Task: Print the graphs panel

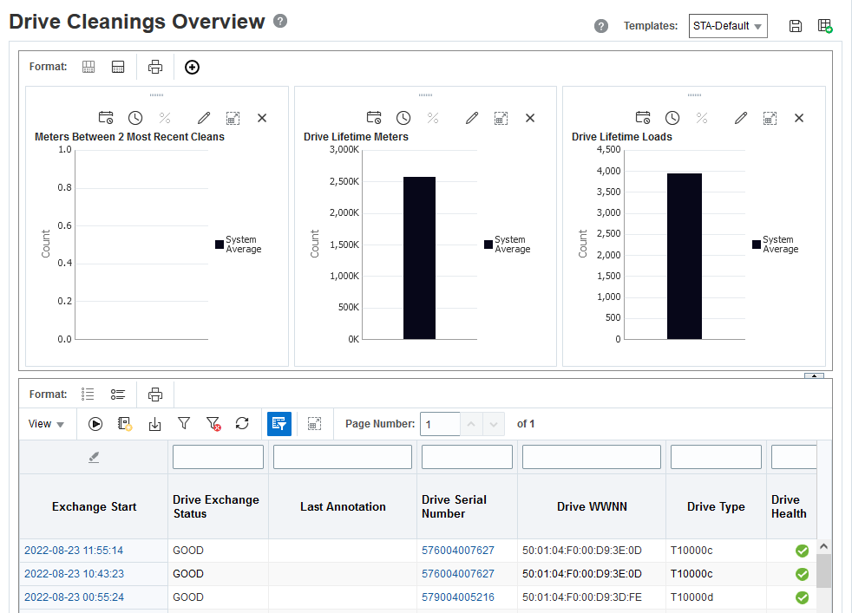Action: point(155,67)
